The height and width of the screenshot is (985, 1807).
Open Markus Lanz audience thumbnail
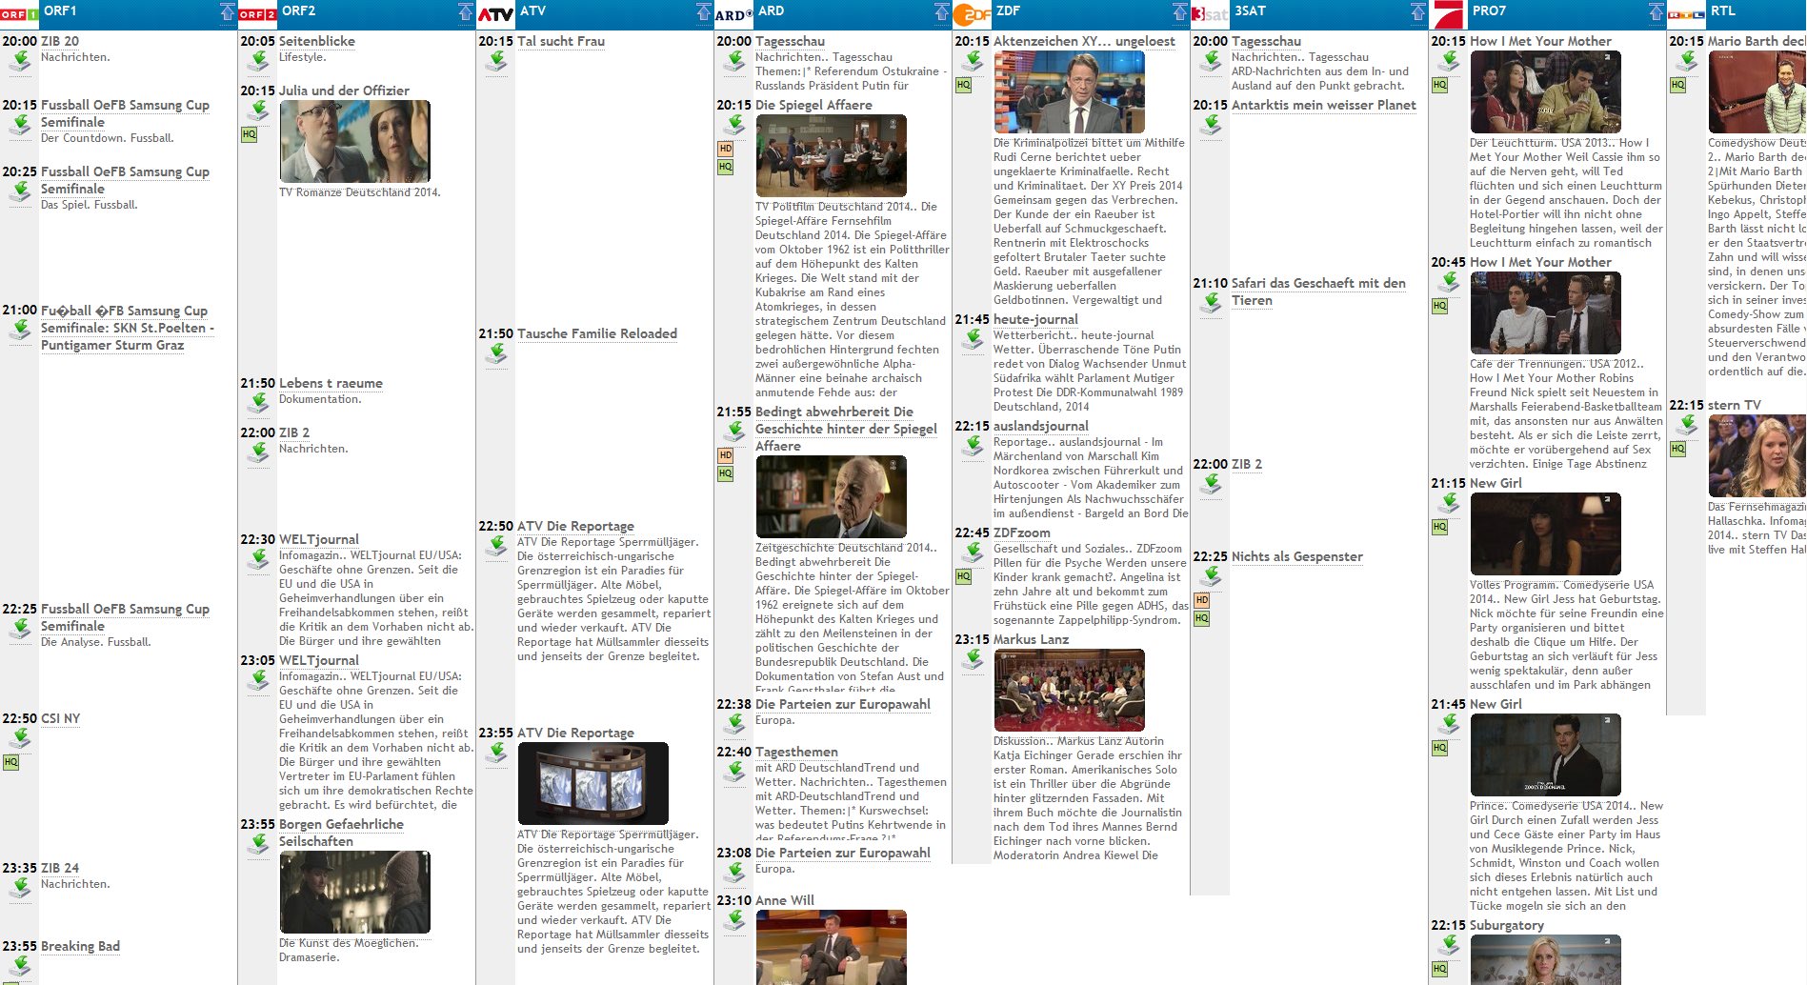coord(1070,690)
